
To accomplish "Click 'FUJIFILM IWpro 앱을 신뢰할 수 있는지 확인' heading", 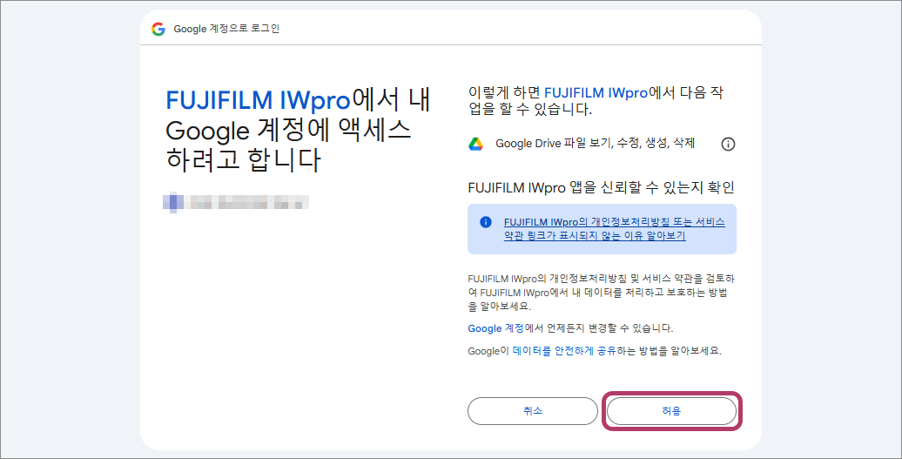I will pyautogui.click(x=601, y=187).
